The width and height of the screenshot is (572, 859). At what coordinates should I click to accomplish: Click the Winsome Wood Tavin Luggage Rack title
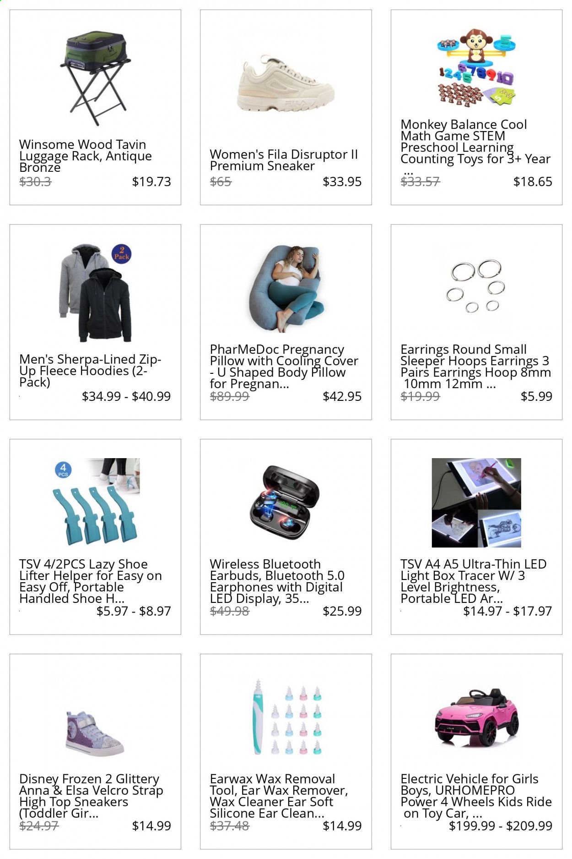coord(86,156)
